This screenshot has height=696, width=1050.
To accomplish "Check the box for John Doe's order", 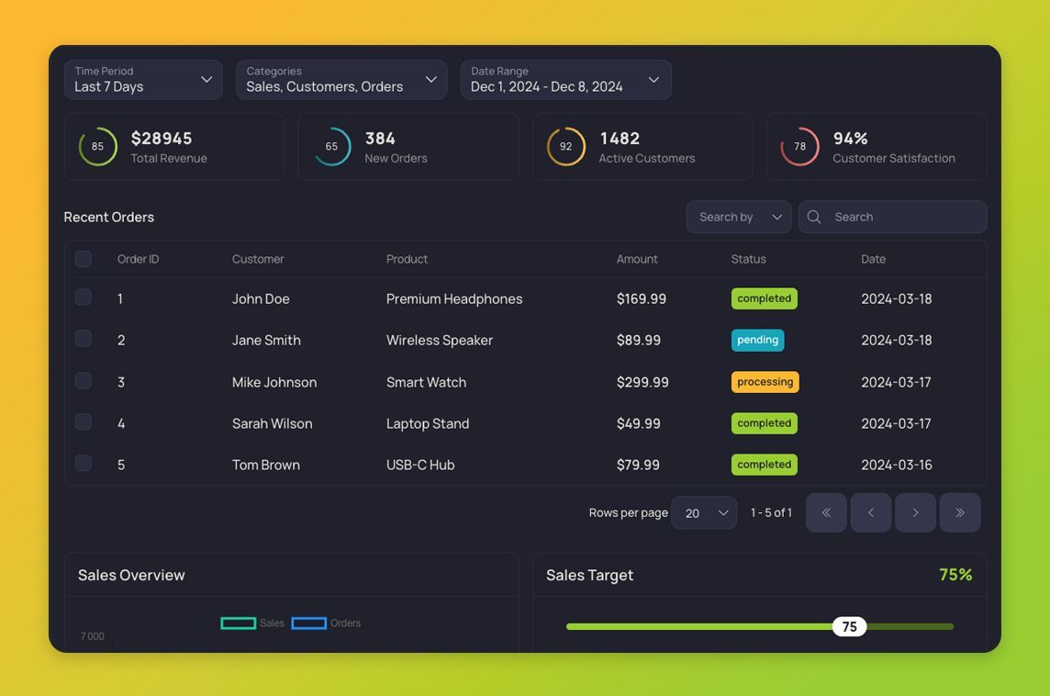I will coord(83,297).
